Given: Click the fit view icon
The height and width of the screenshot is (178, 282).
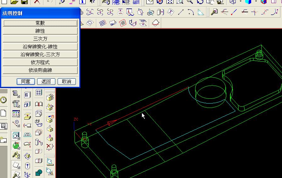Looking at the screenshot, I should pos(170,2).
